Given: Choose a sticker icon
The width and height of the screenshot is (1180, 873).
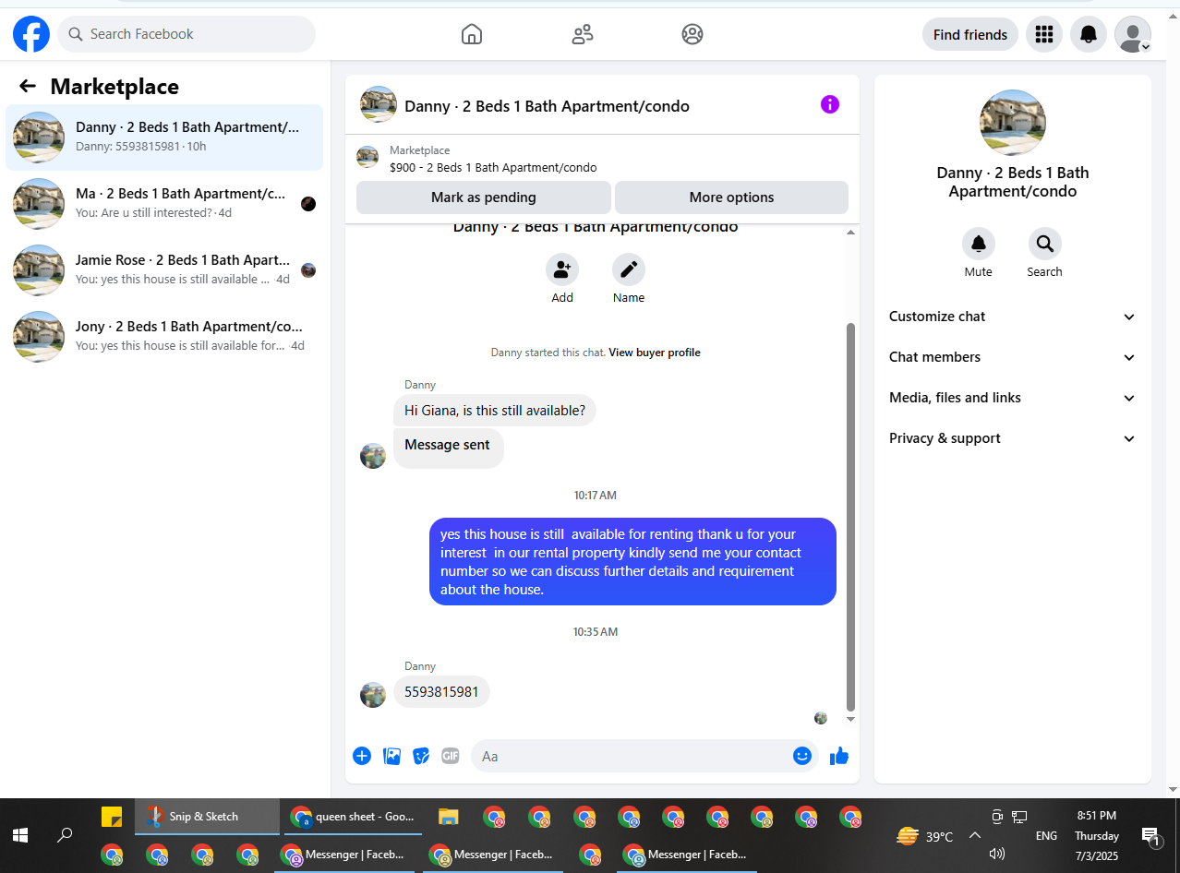Looking at the screenshot, I should (421, 756).
